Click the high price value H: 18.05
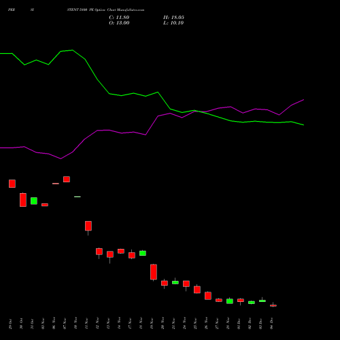The image size is (340, 340). 173,18
